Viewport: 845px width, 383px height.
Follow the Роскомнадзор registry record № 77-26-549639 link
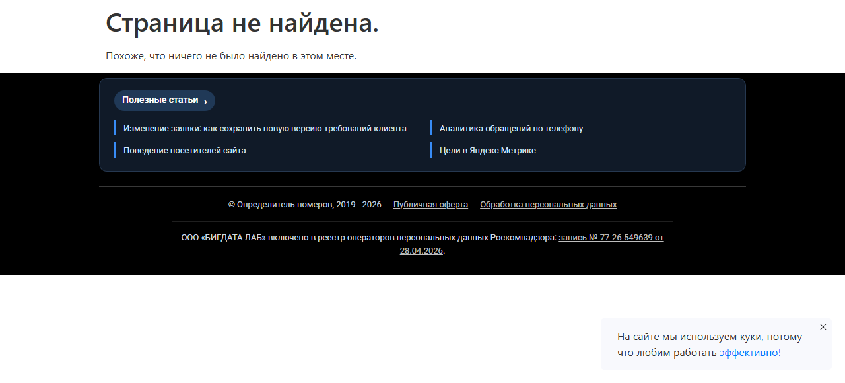611,238
